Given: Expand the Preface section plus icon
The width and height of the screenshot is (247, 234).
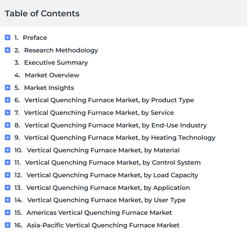Looking at the screenshot, I should (7, 38).
